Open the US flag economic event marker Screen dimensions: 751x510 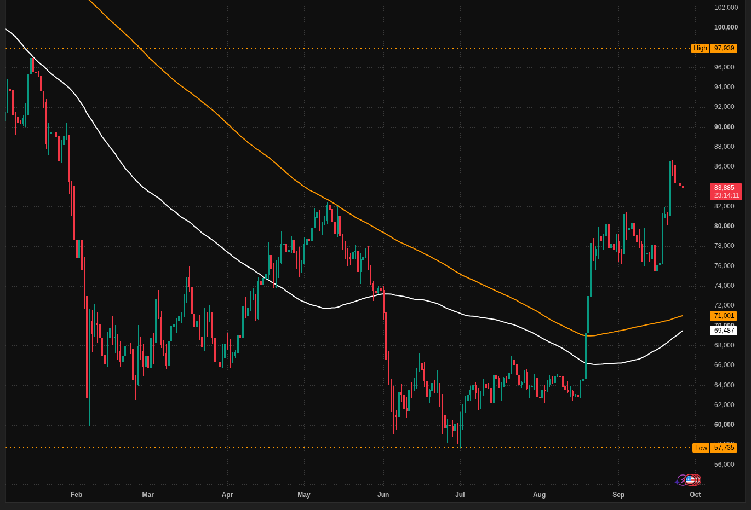point(690,480)
